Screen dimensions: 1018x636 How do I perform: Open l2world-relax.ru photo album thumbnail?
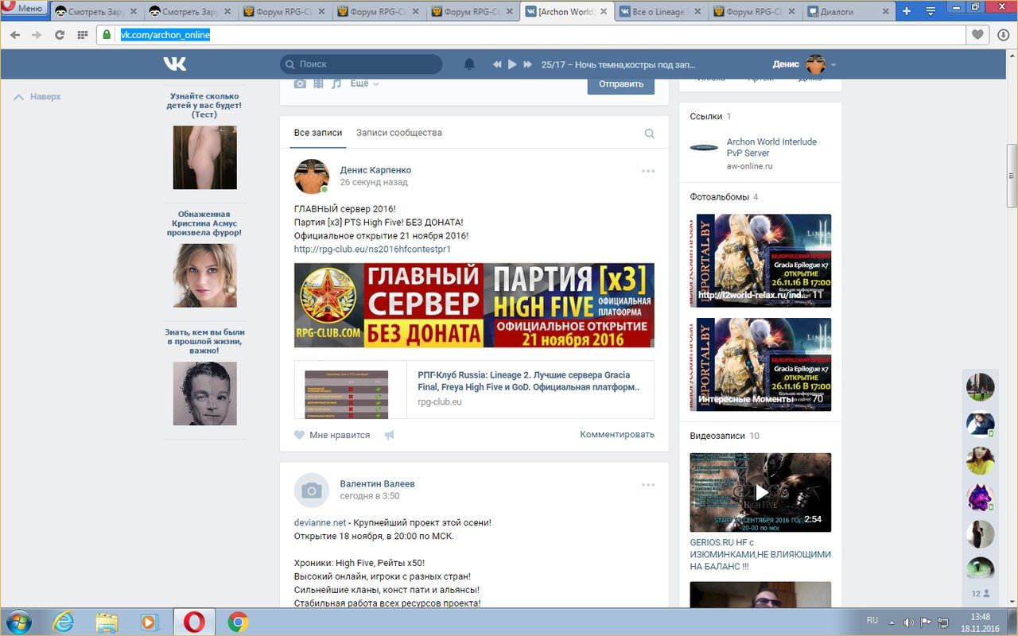click(x=760, y=261)
